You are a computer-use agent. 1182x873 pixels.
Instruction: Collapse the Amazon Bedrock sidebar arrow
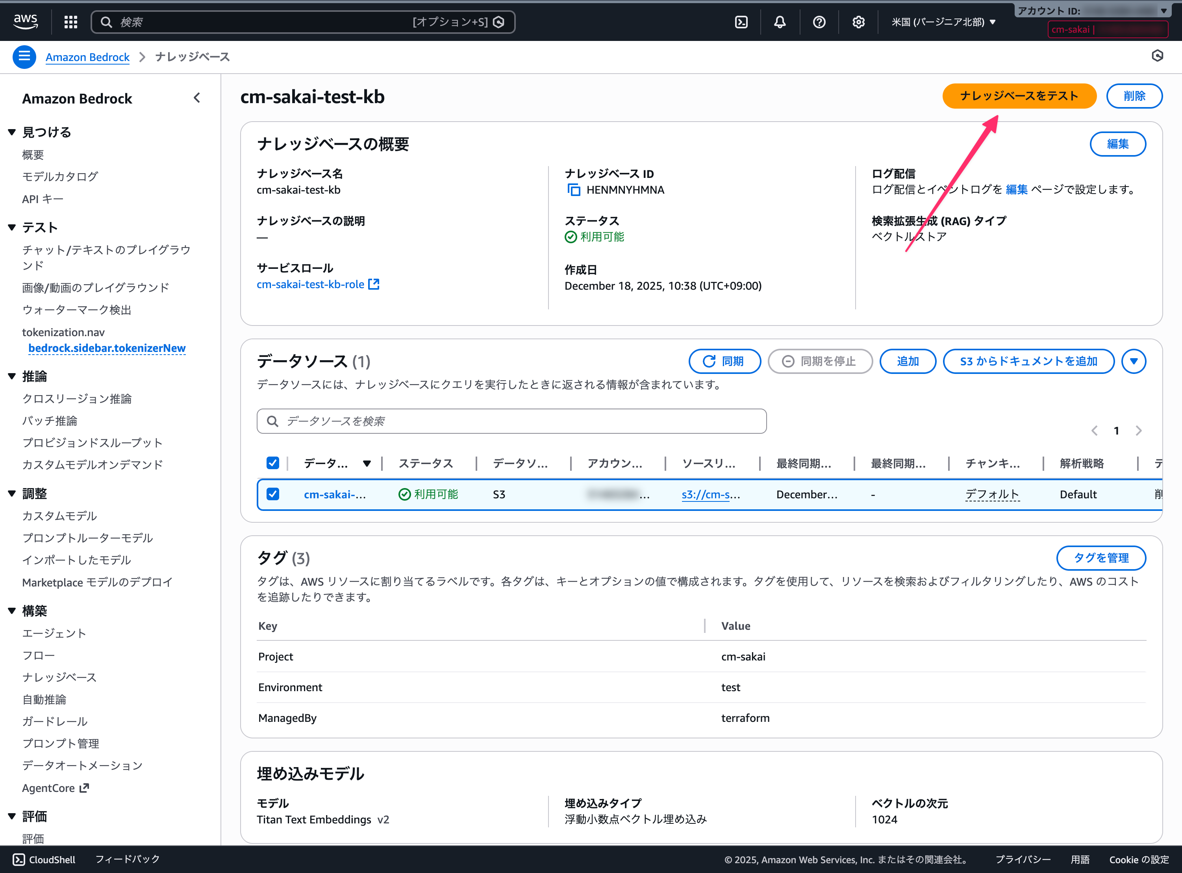pos(196,98)
